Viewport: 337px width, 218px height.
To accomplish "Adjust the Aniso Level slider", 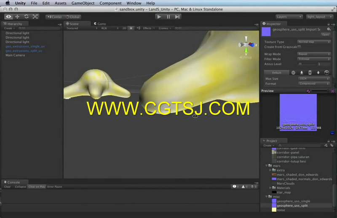I will pyautogui.click(x=308, y=64).
